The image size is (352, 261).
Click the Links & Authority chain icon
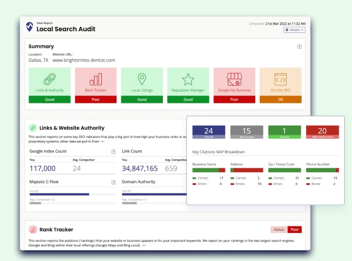pyautogui.click(x=49, y=79)
